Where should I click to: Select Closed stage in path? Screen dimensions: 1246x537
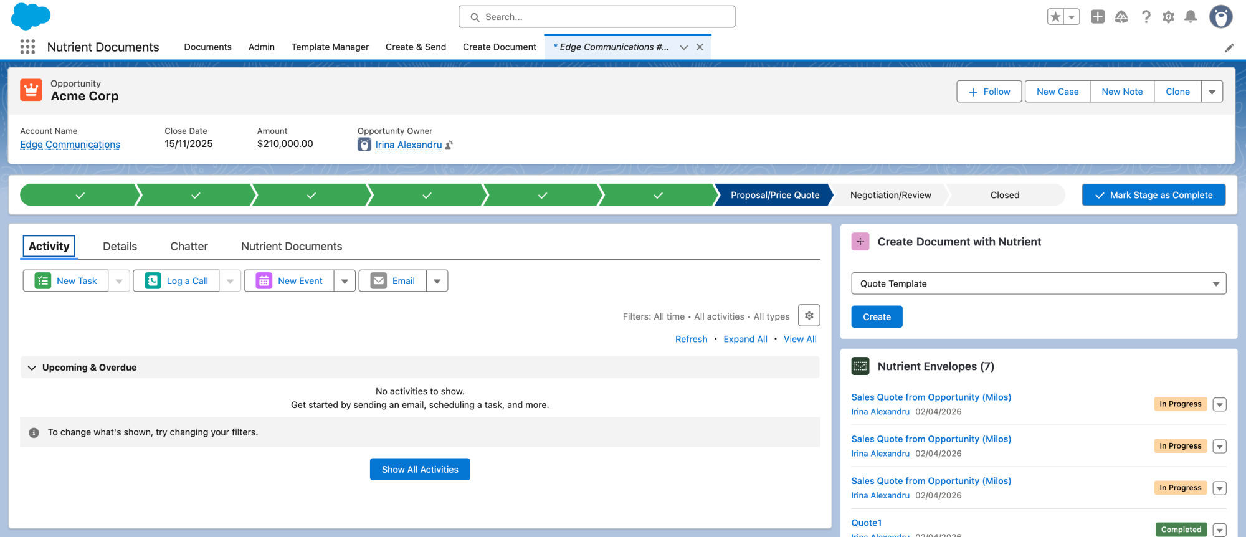[x=1005, y=195]
